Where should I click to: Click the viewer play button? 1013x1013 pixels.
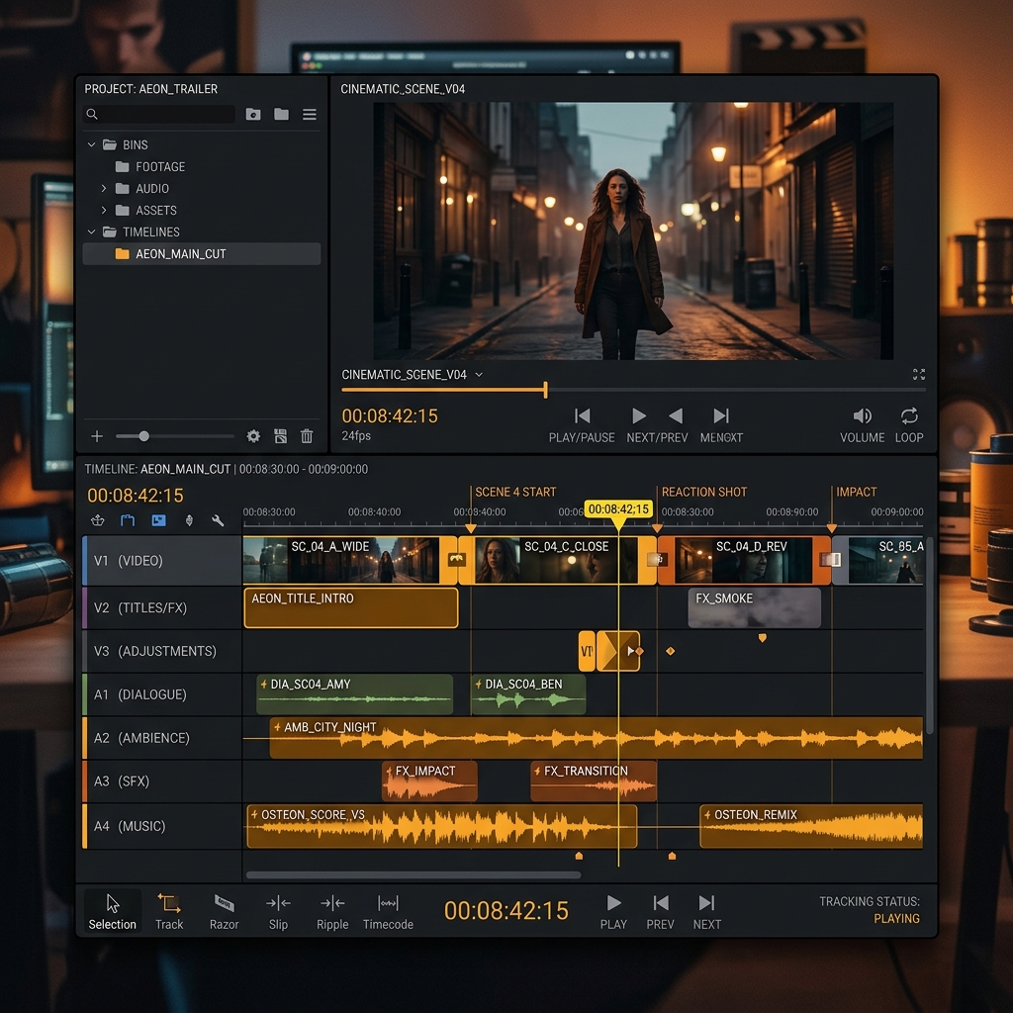638,416
